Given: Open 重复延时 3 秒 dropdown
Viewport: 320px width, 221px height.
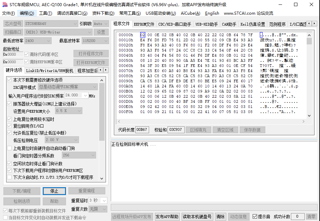Looking at the screenshot, I should point(98,201).
